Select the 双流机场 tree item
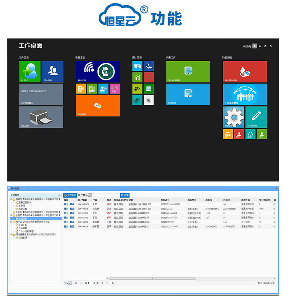The image size is (288, 298). (x=23, y=238)
